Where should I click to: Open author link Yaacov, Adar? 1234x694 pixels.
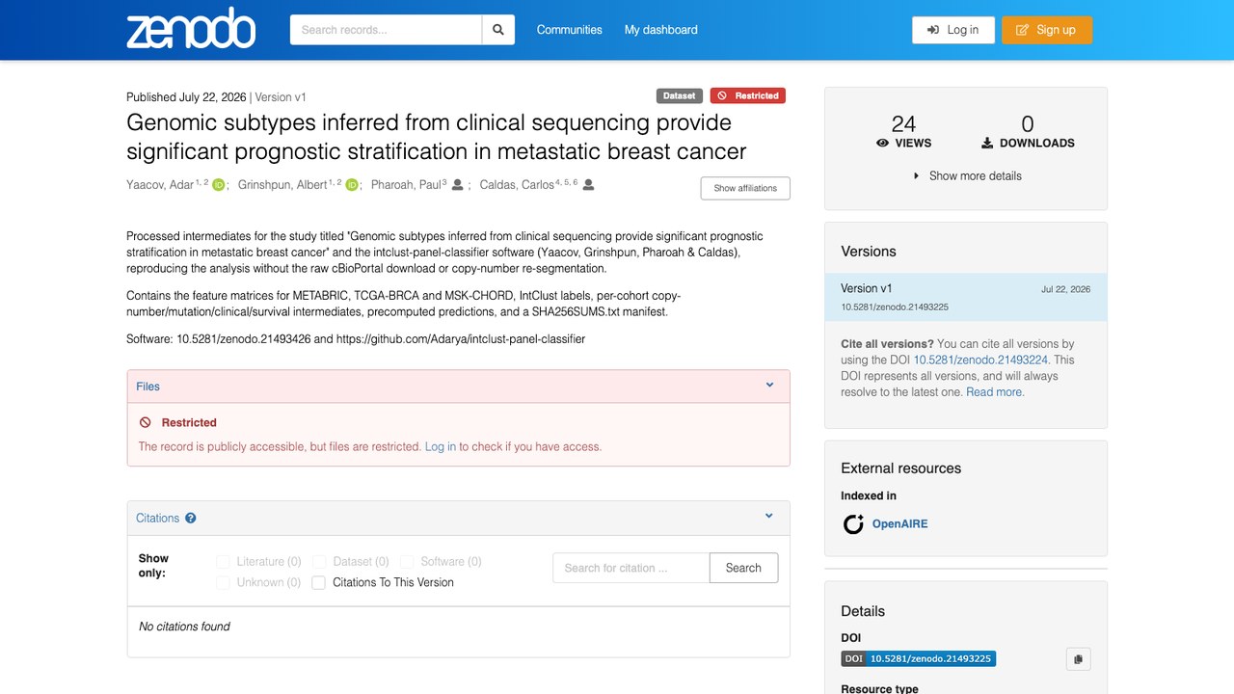pyautogui.click(x=160, y=185)
